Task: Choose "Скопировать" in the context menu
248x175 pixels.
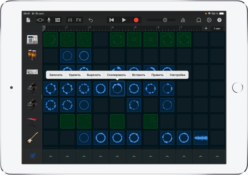Action: pyautogui.click(x=116, y=75)
